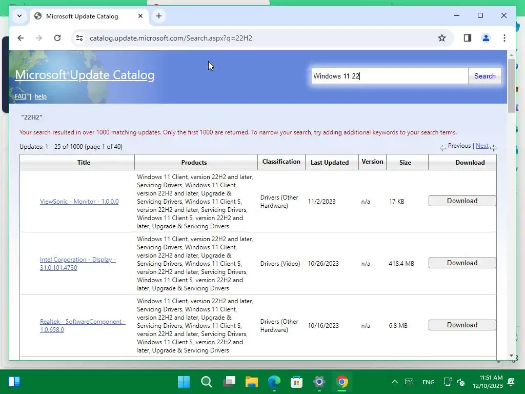Open Microsoft Store from the taskbar
Screen dimensions: 525x394
(x=297, y=382)
